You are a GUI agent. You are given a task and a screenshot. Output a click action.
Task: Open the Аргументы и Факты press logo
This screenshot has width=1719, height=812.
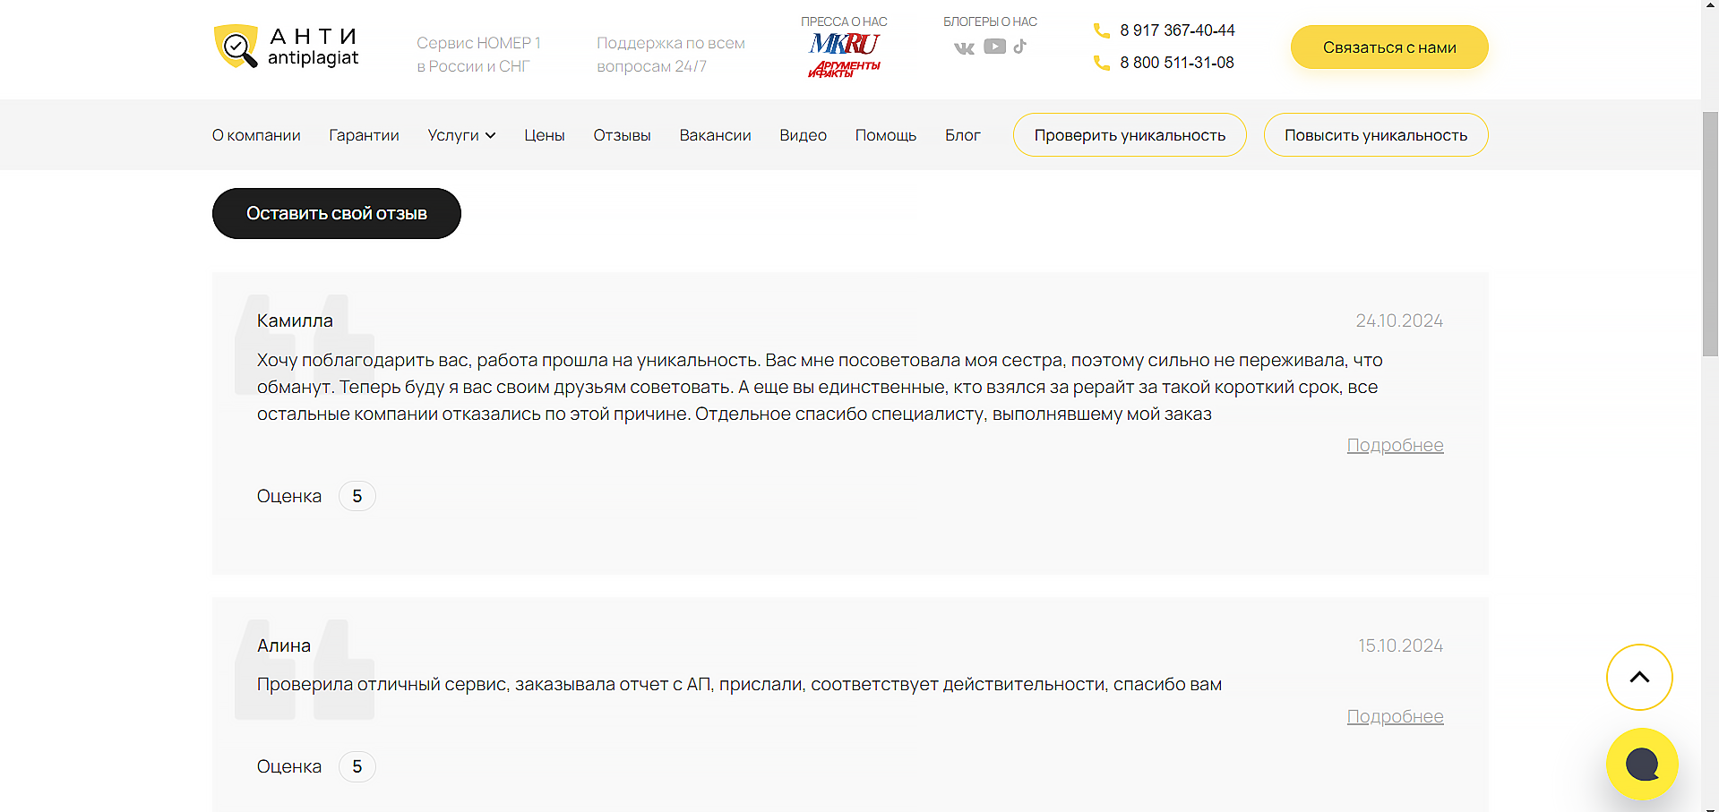(x=844, y=69)
